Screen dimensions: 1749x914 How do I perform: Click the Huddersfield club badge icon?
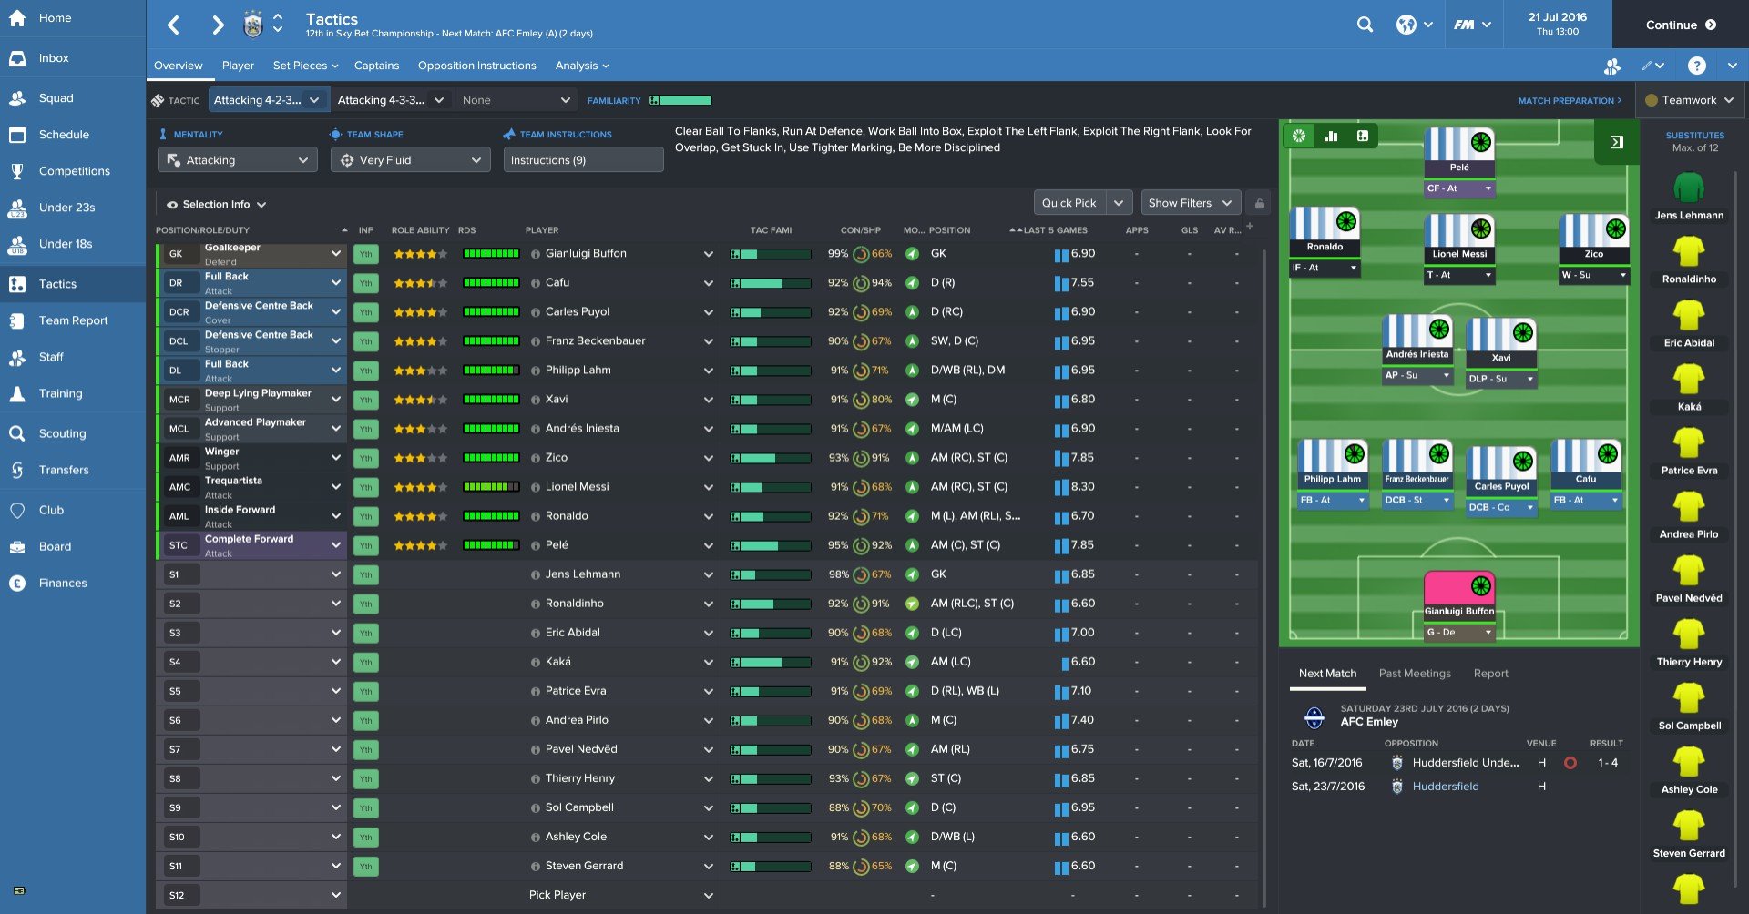[x=253, y=25]
